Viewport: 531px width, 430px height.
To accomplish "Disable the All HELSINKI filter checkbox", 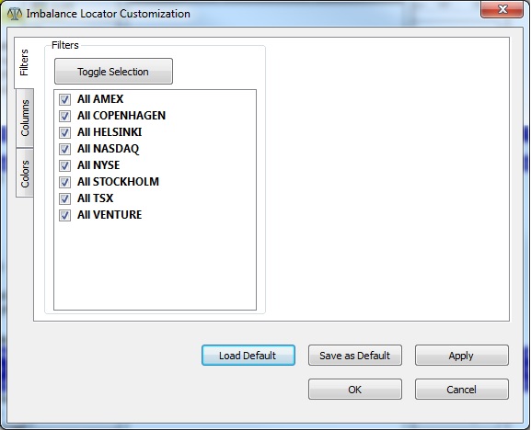I will [64, 132].
